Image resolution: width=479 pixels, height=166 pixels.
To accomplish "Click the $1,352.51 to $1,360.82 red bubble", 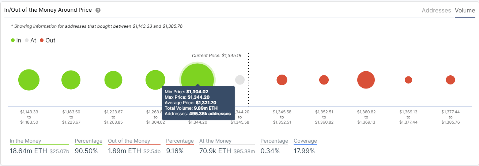I will 324,80.
